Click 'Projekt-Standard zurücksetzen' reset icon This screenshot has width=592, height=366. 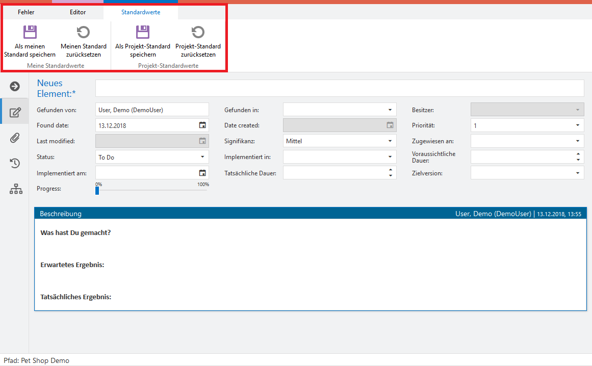click(198, 33)
